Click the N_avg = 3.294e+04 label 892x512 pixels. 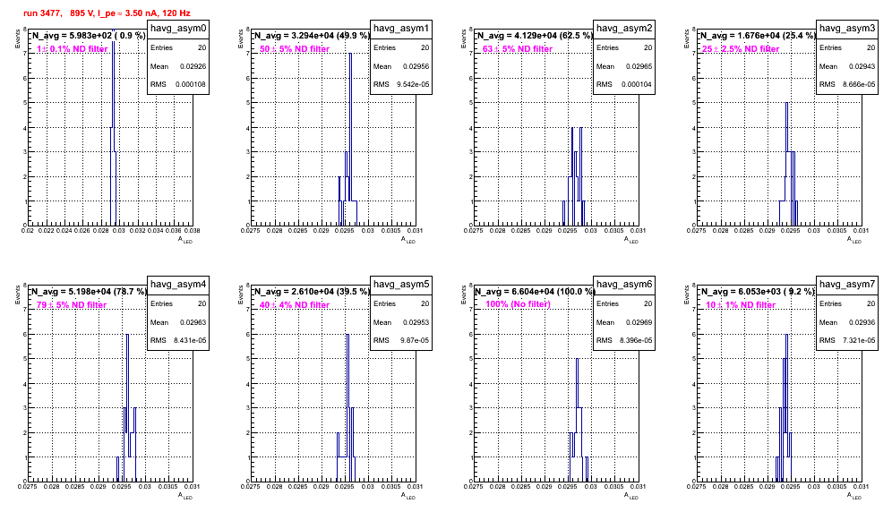click(x=312, y=36)
